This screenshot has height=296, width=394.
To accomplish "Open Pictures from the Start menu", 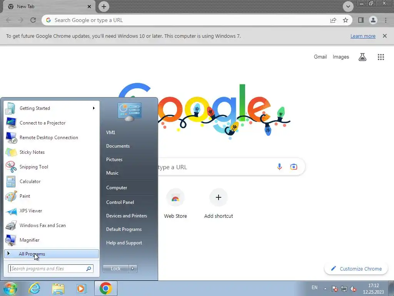I will [129, 159].
